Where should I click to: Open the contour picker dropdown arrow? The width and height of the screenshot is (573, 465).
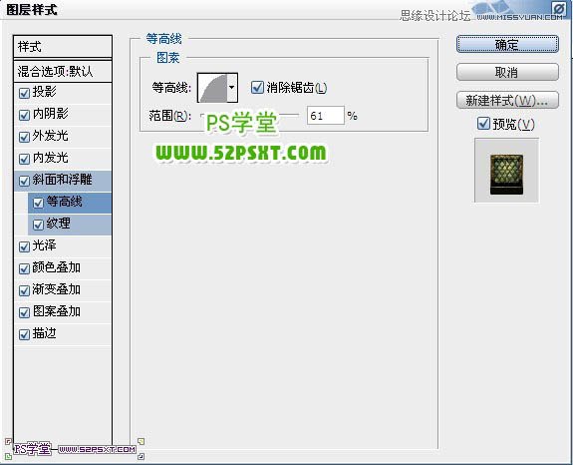coord(231,88)
